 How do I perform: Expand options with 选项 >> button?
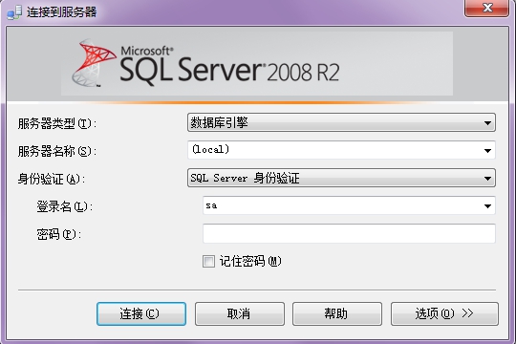click(x=444, y=313)
